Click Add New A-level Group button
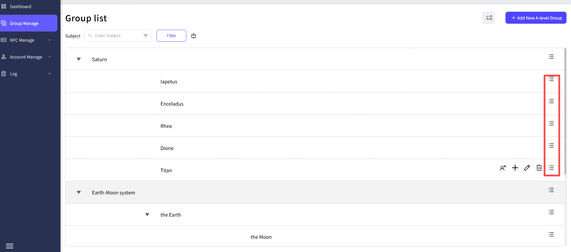Image resolution: width=571 pixels, height=252 pixels. pyautogui.click(x=536, y=18)
